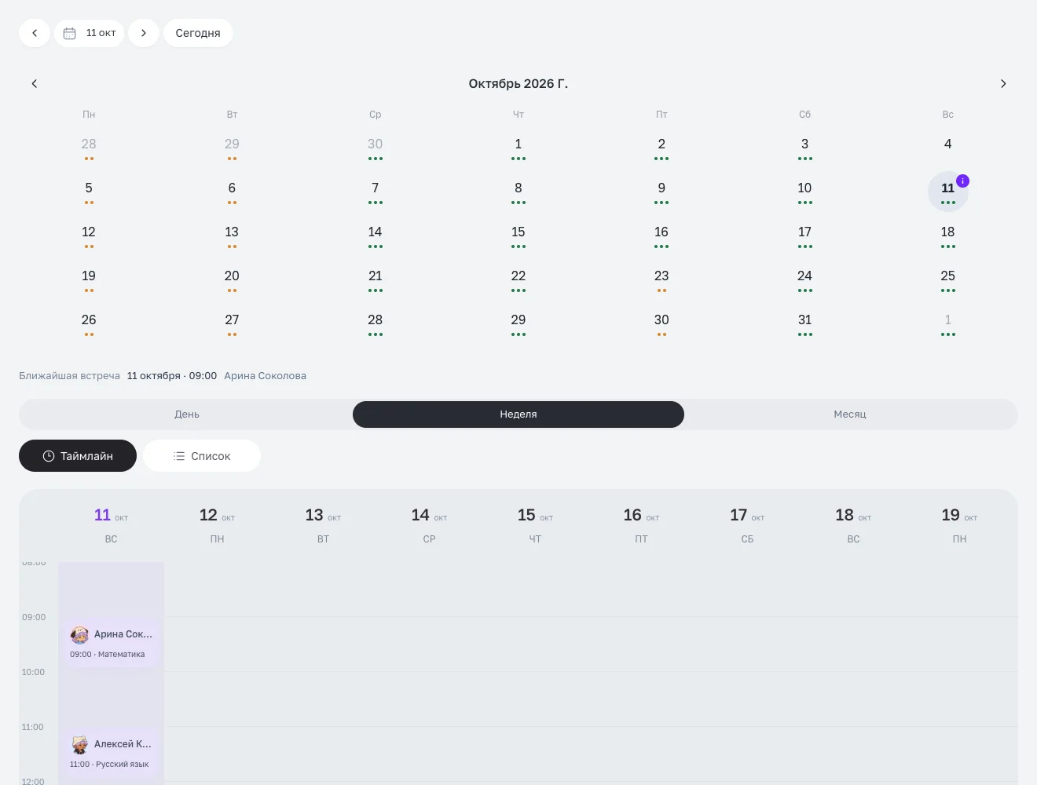Pick October 23 in the month calendar
Viewport: 1037px width, 785px height.
pos(661,279)
